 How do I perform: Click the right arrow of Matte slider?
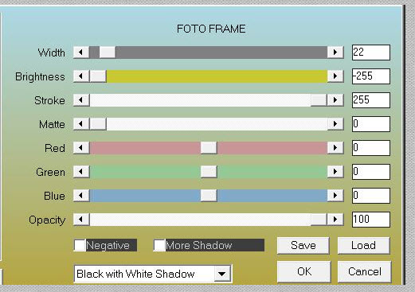[x=335, y=124]
